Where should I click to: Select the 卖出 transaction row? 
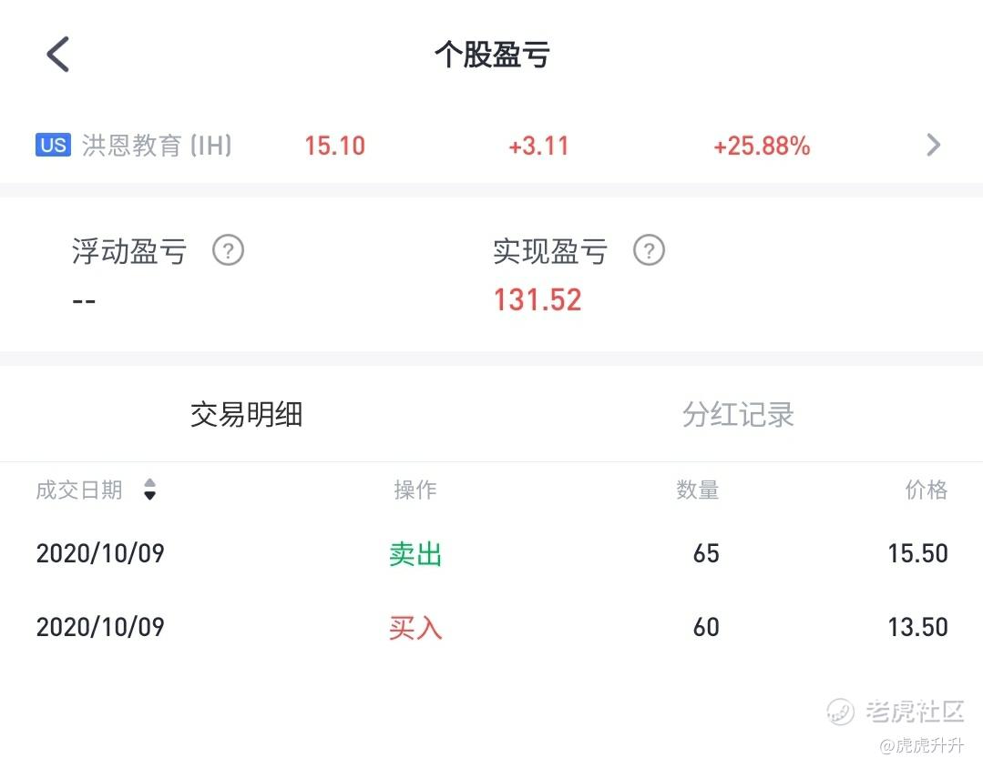(492, 554)
